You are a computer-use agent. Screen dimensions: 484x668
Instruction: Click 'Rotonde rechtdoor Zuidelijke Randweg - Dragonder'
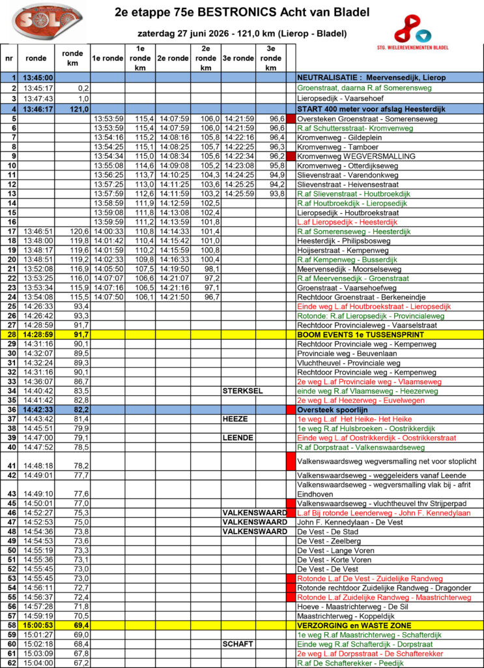(x=386, y=588)
